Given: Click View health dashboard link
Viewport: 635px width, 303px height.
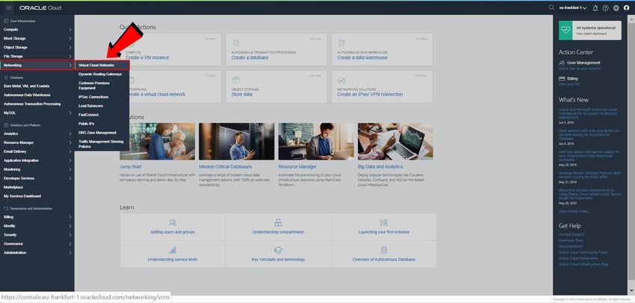Looking at the screenshot, I should (x=592, y=34).
